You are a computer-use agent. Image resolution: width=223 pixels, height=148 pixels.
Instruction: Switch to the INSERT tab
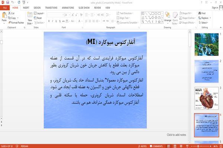26,8
